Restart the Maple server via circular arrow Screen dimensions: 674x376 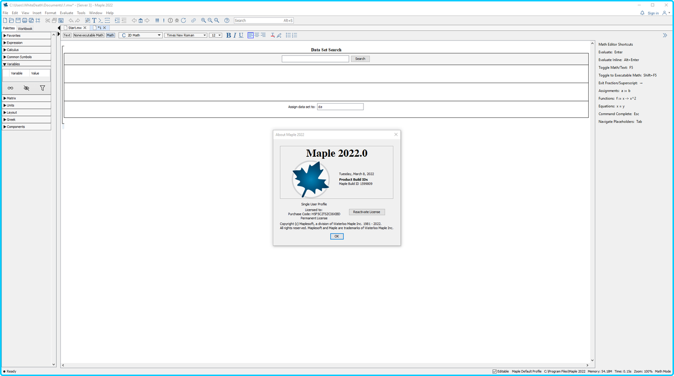pyautogui.click(x=183, y=21)
